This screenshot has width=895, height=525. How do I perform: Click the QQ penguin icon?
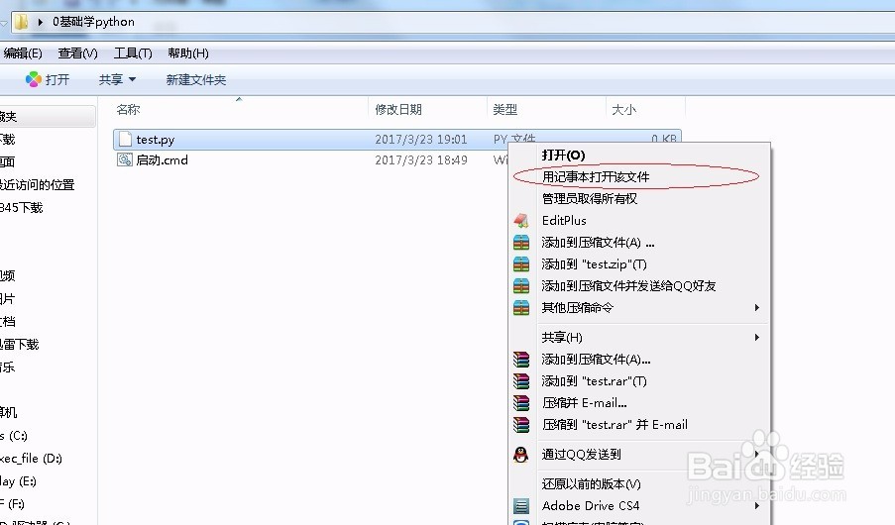tap(520, 455)
